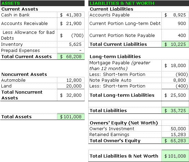Select the Total Assets 101,008 cell
This screenshot has width=189, height=162.
pos(71,117)
